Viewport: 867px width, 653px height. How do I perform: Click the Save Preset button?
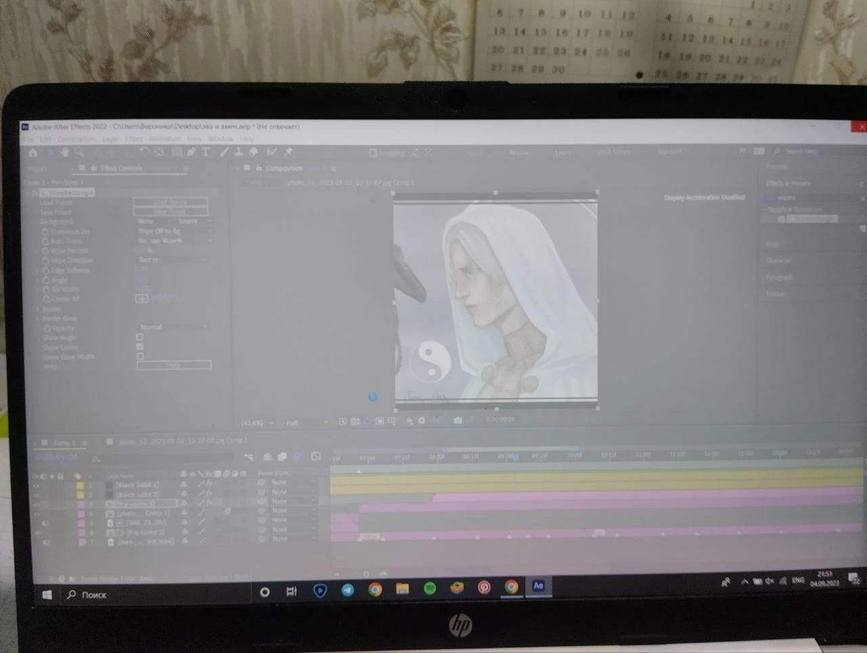point(171,211)
